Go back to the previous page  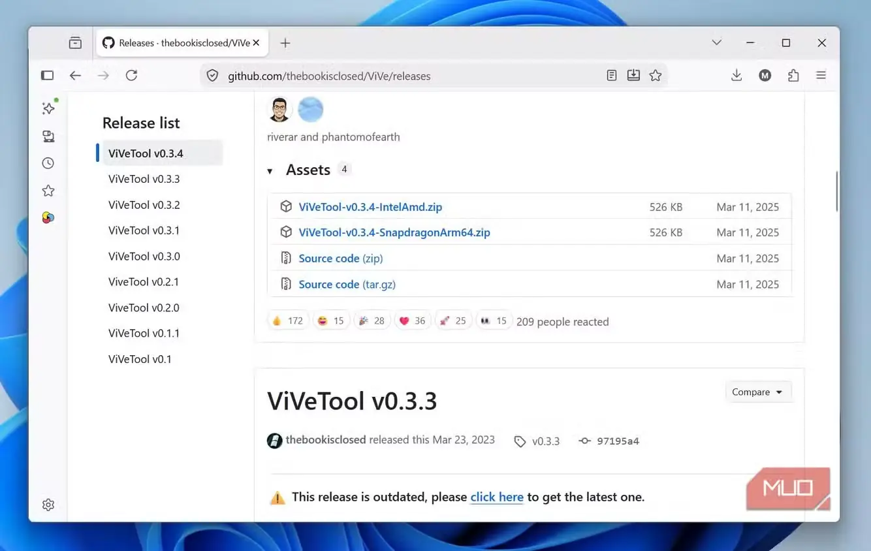75,76
